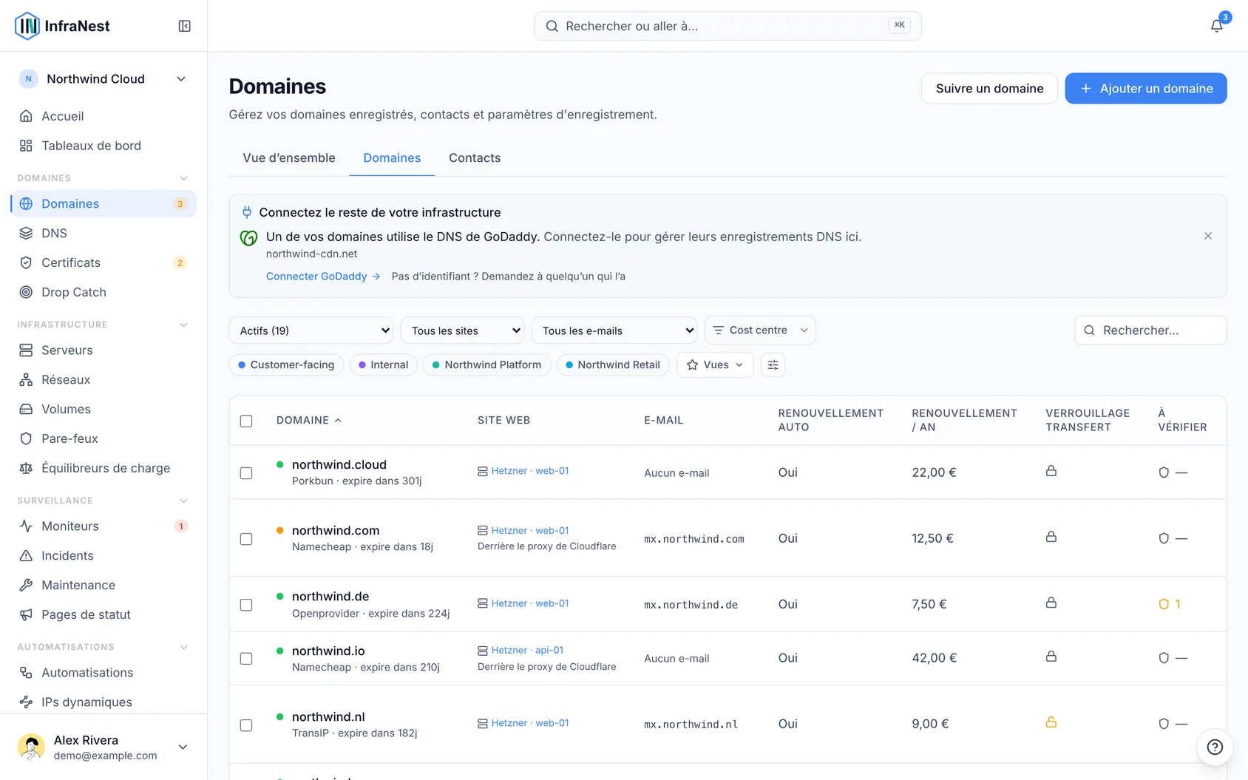
Task: Follow the Connecter GoDaddy link
Action: pyautogui.click(x=323, y=276)
